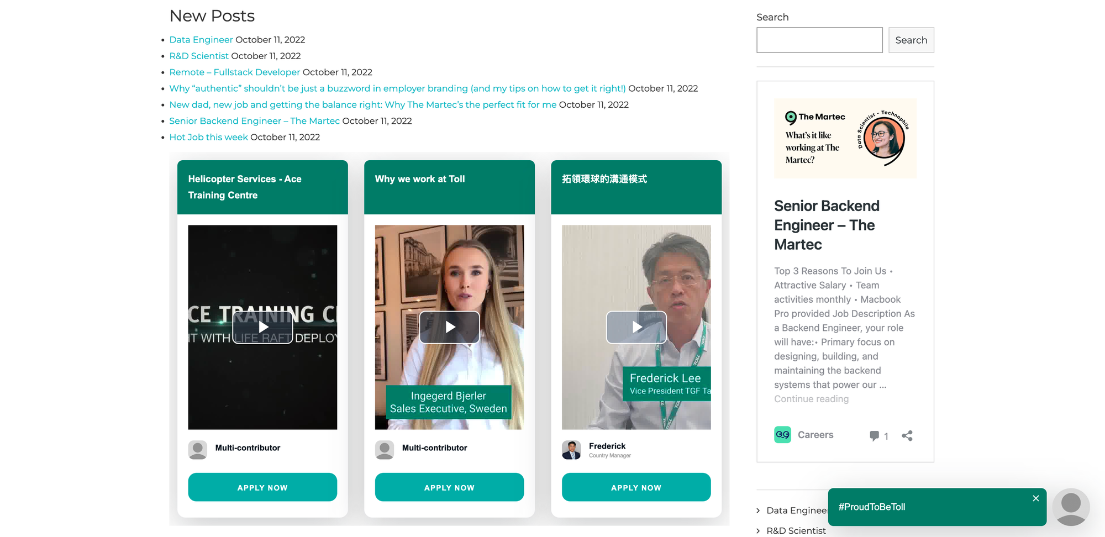Screen dimensions: 1105x537
Task: Click the grey profile avatar beside #ProudToBeToll
Action: [1071, 507]
